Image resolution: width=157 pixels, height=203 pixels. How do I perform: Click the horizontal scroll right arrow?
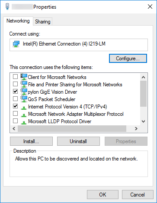click(x=136, y=128)
